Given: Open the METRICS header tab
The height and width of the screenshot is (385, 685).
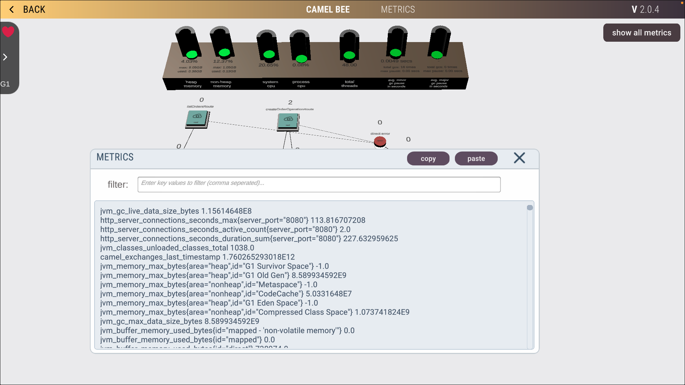Looking at the screenshot, I should pyautogui.click(x=398, y=10).
